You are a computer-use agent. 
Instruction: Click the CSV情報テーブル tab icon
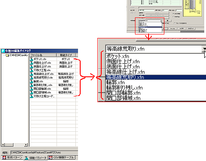coord(50,158)
